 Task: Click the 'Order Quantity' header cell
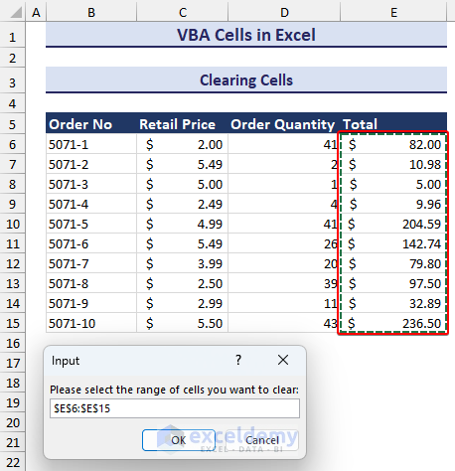[284, 124]
